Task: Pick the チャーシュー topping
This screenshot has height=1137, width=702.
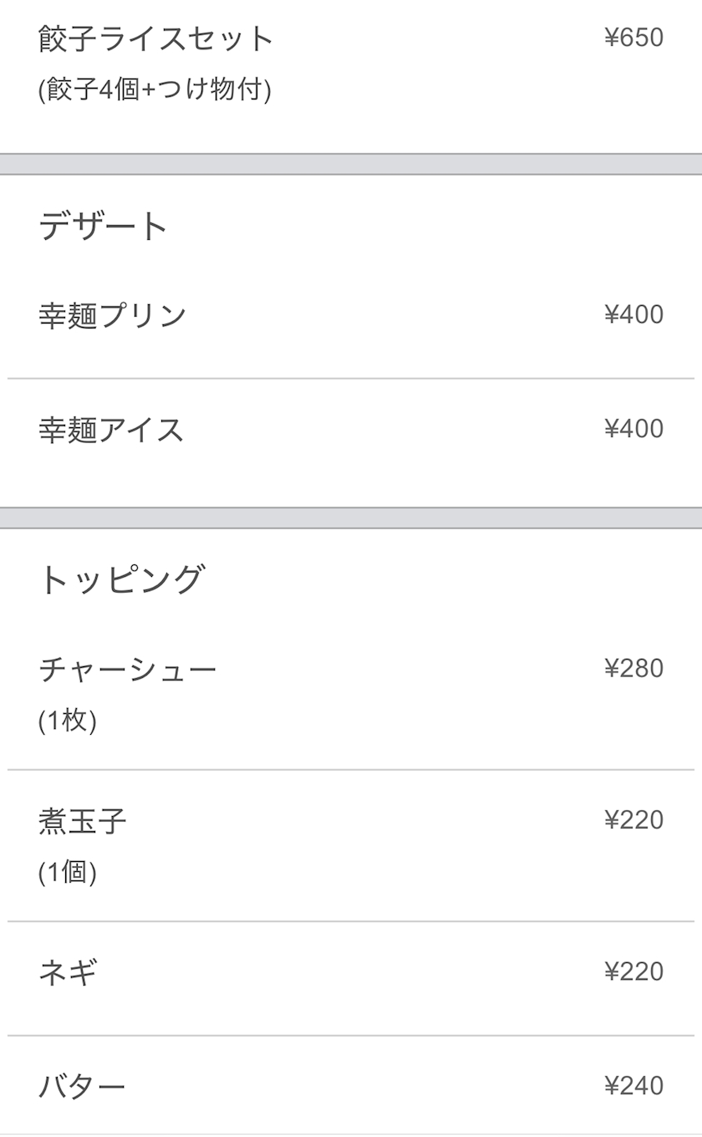Action: tap(128, 669)
